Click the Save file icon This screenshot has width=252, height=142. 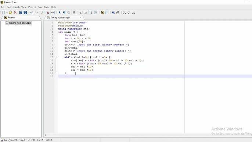pos(21,13)
